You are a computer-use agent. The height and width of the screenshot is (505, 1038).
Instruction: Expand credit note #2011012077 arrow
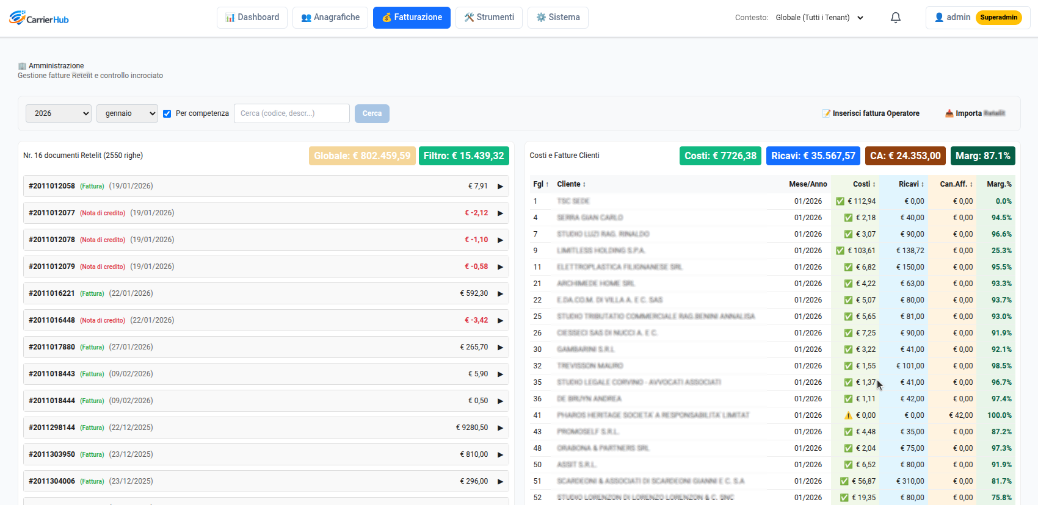click(500, 213)
